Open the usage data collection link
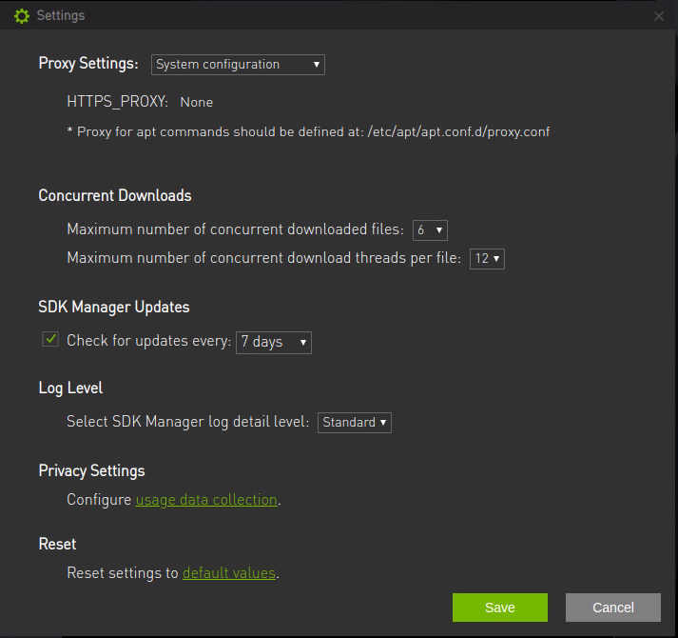The height and width of the screenshot is (638, 678). pos(206,500)
